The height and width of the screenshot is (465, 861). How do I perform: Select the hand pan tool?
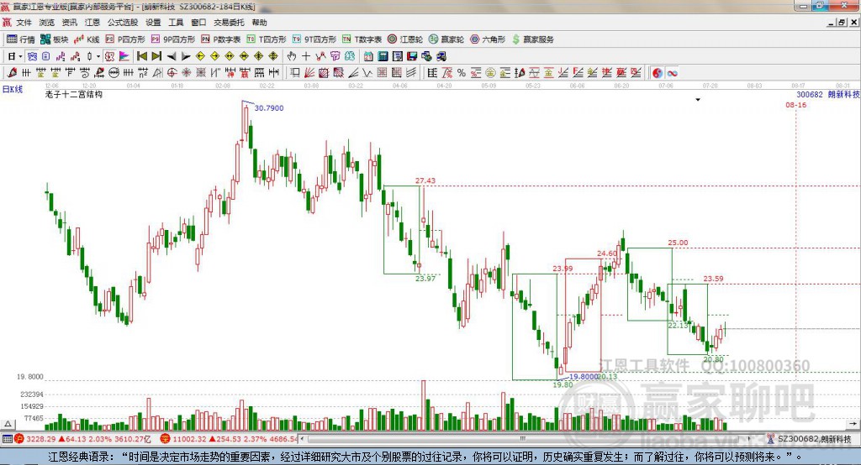(x=292, y=56)
